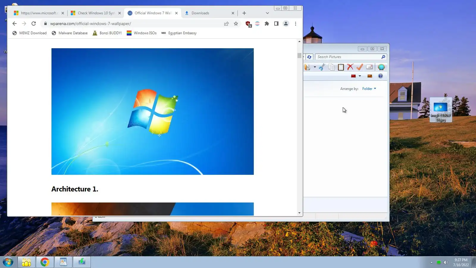The image size is (476, 268).
Task: Expand the Chrome tab search chevron
Action: 267,13
